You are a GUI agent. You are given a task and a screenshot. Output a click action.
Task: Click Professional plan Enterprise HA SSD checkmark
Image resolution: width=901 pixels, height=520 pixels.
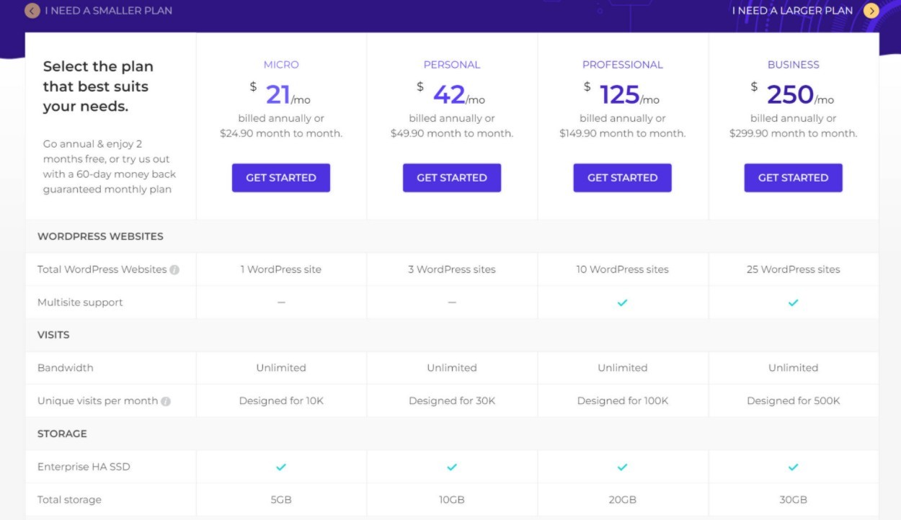click(x=622, y=467)
